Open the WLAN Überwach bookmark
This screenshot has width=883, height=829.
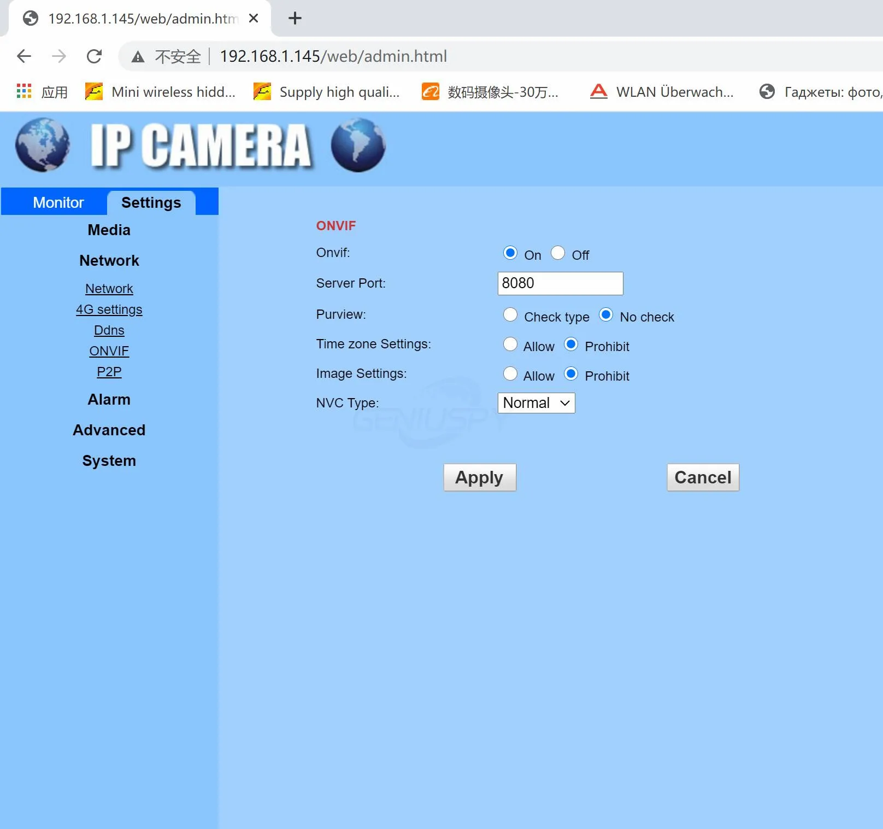point(662,92)
